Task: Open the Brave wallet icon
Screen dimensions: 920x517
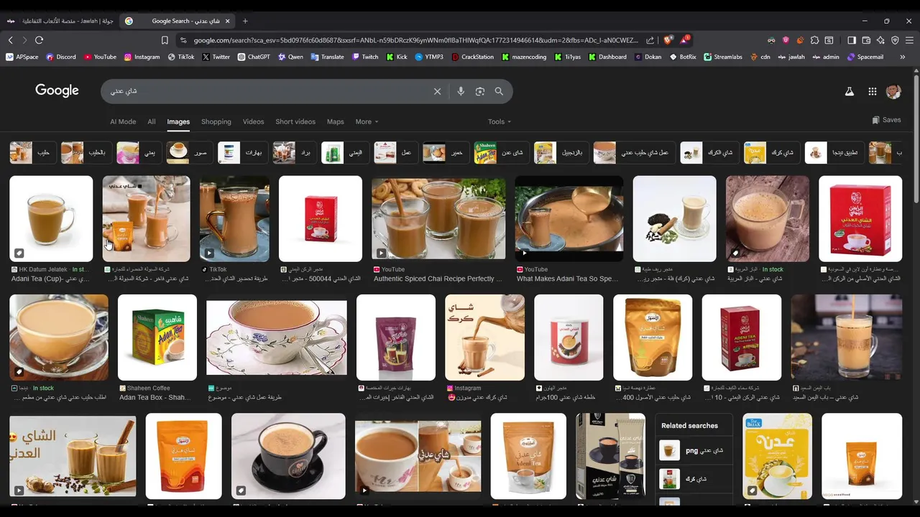Action: click(866, 40)
